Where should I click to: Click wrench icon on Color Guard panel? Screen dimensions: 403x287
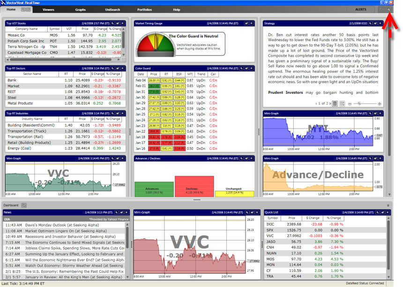click(x=242, y=68)
